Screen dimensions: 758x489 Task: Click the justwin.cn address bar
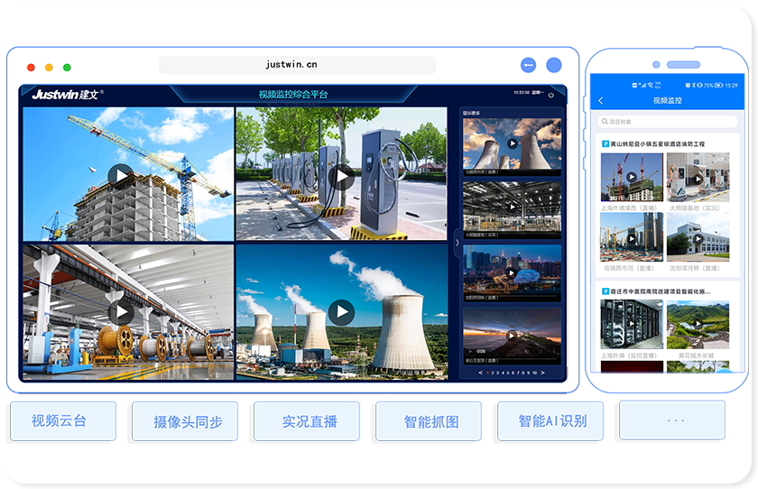(x=297, y=65)
